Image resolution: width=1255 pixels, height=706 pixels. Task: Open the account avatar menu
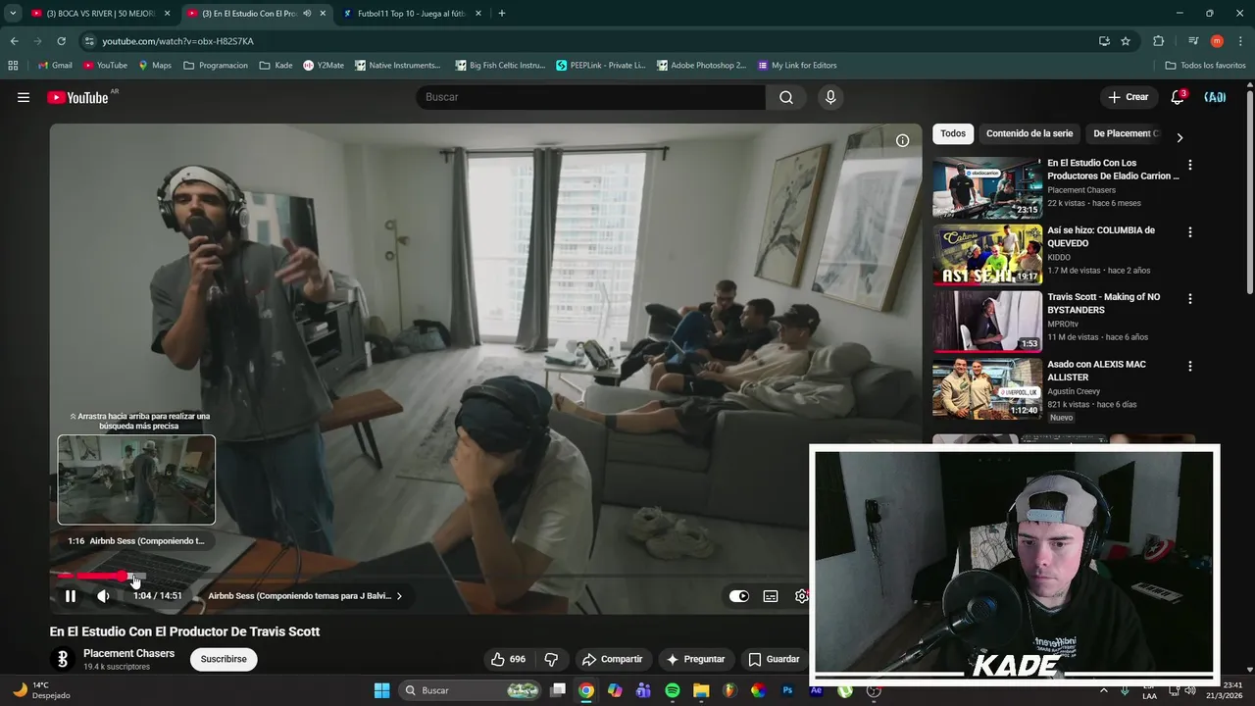(1215, 97)
